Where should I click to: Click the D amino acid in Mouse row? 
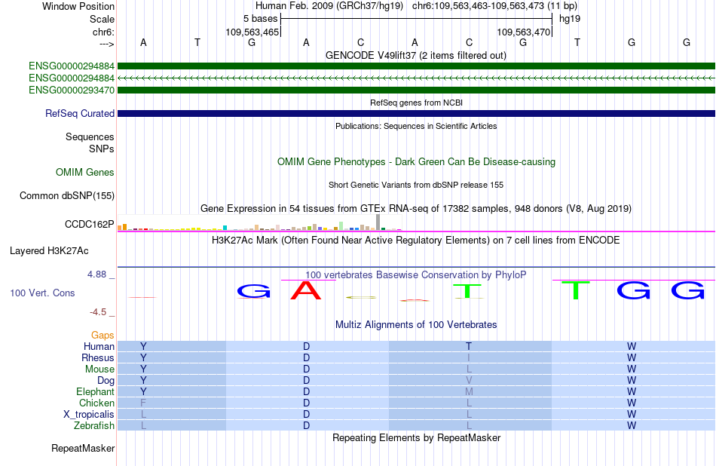point(307,369)
